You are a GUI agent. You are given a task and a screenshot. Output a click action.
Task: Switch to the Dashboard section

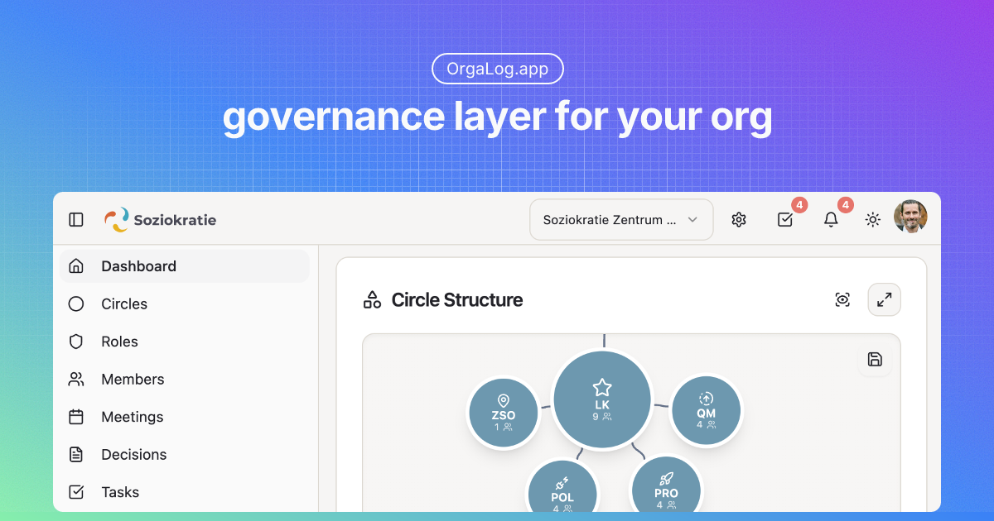coord(138,265)
